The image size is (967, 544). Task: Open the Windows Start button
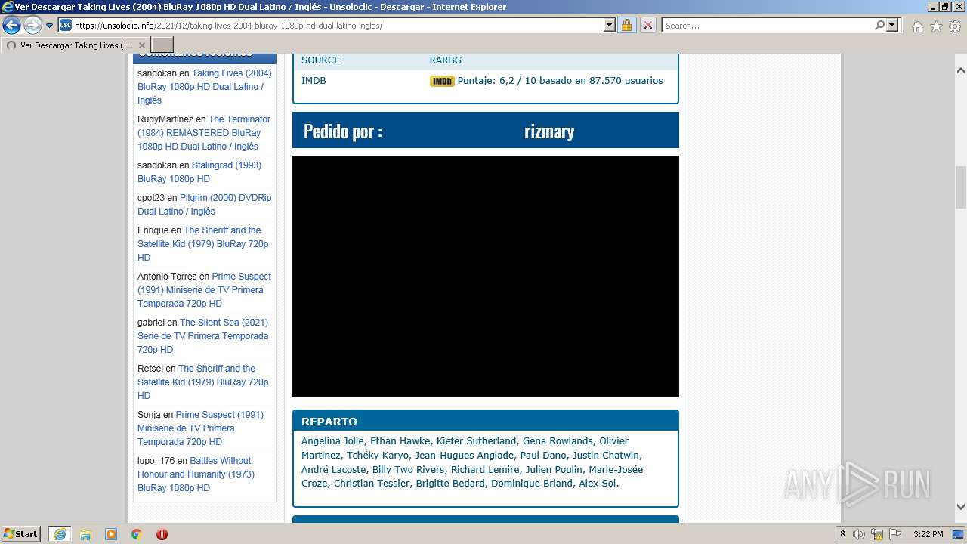[x=21, y=534]
